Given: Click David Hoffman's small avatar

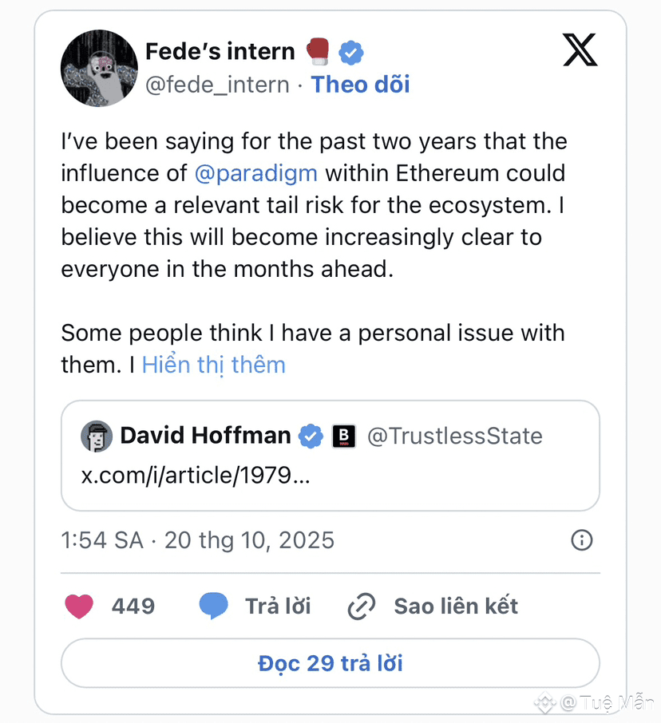Looking at the screenshot, I should tap(97, 436).
